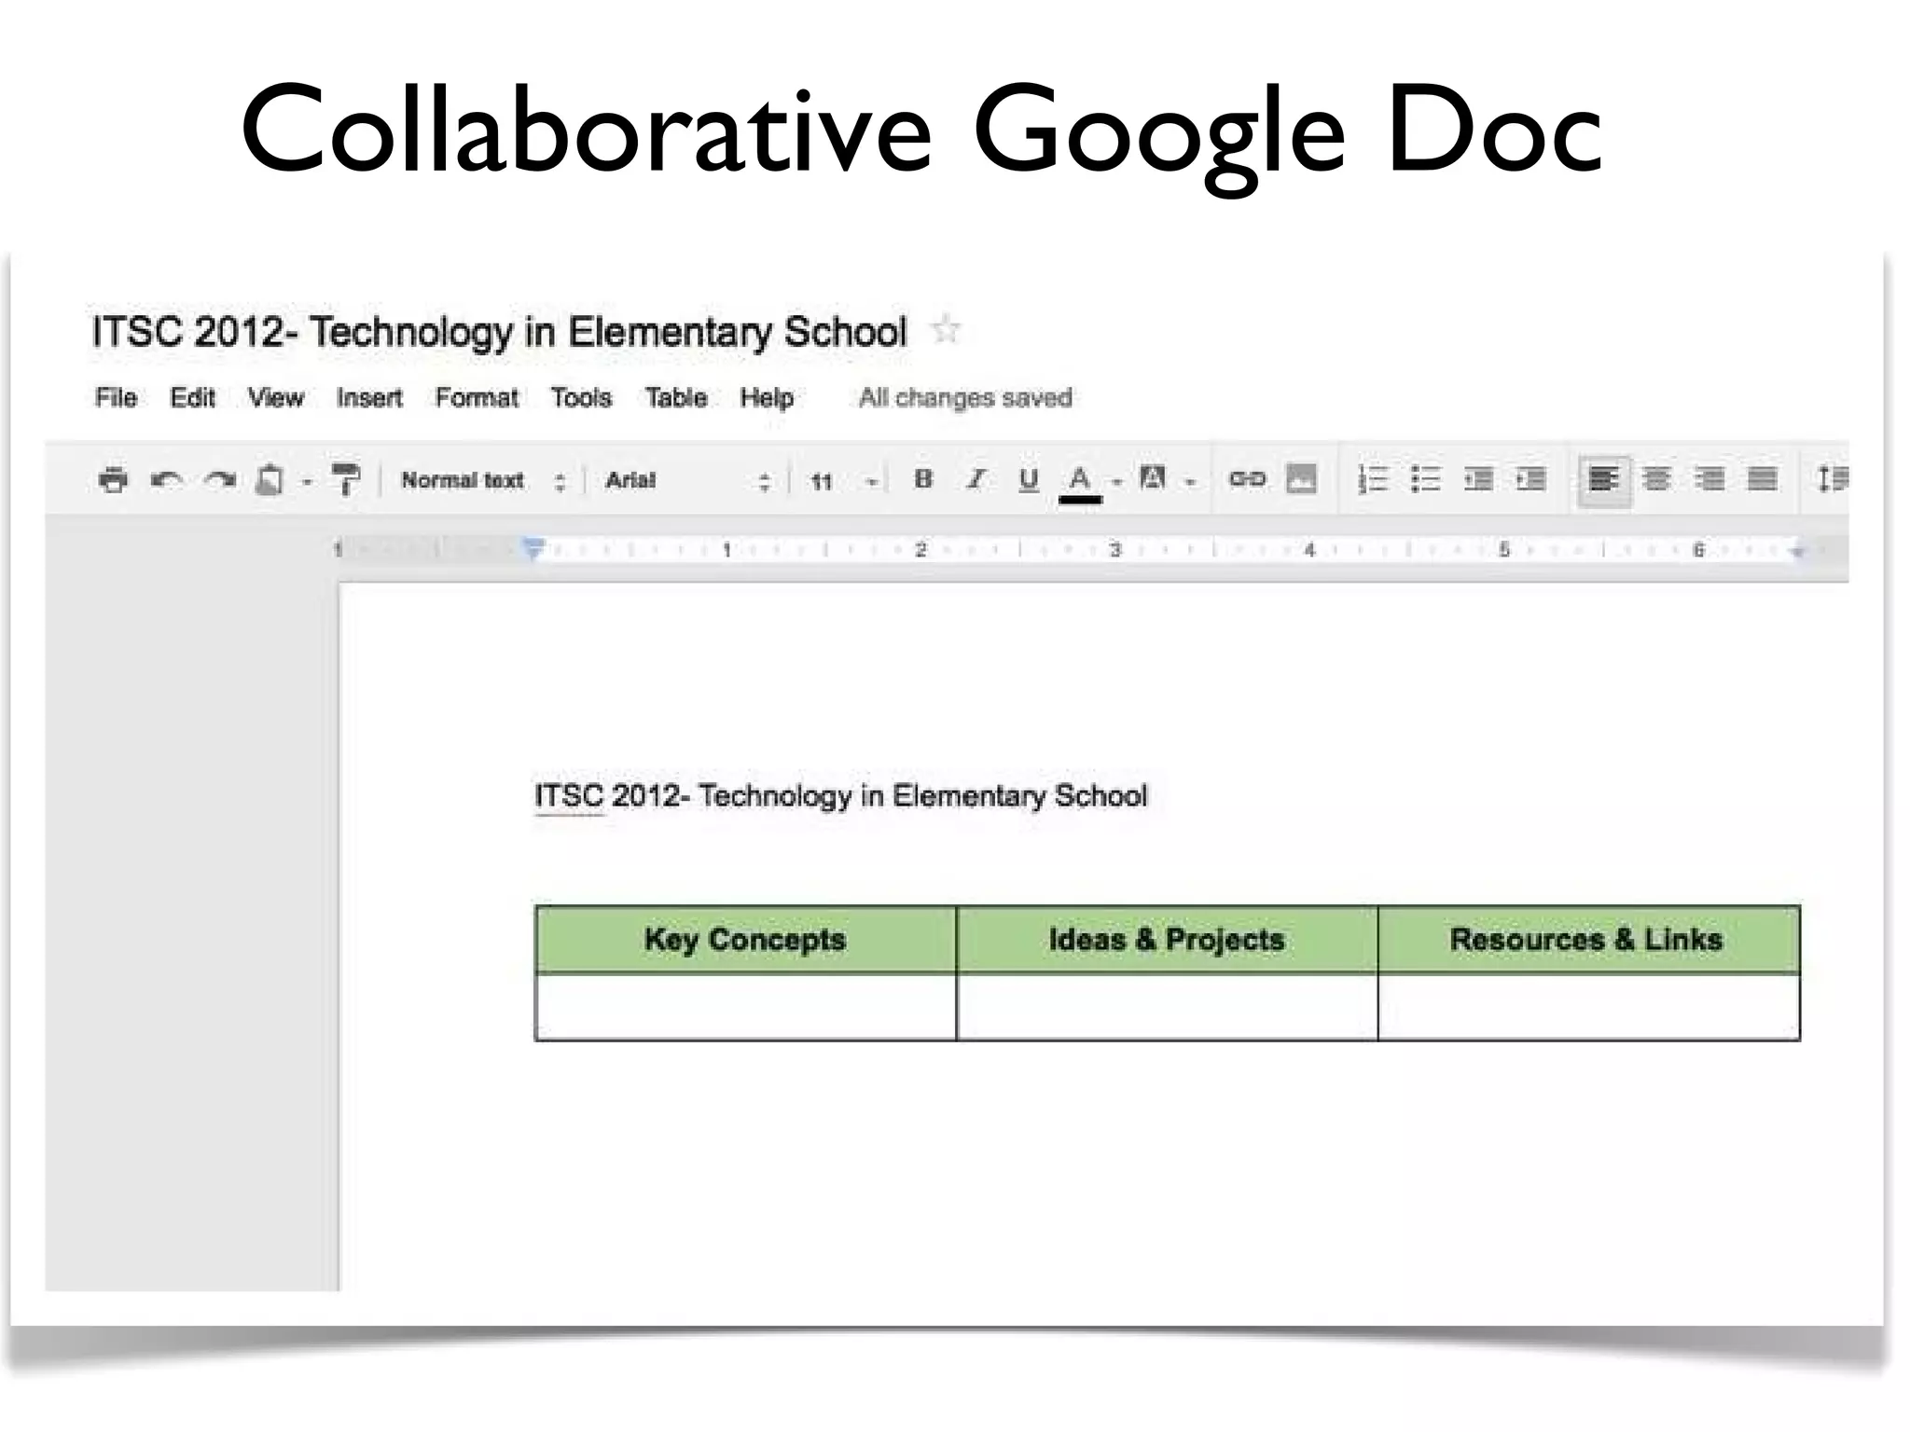Viewport: 1910px width, 1432px height.
Task: Click the heading line in the document body
Action: pos(840,796)
